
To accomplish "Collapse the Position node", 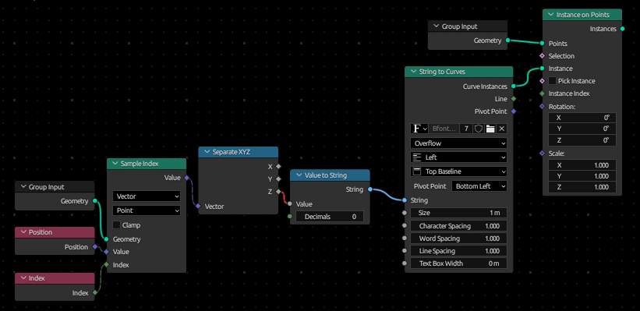I will tap(23, 232).
